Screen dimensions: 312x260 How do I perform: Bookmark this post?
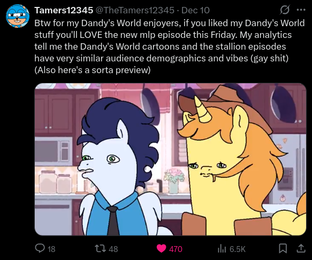click(283, 248)
